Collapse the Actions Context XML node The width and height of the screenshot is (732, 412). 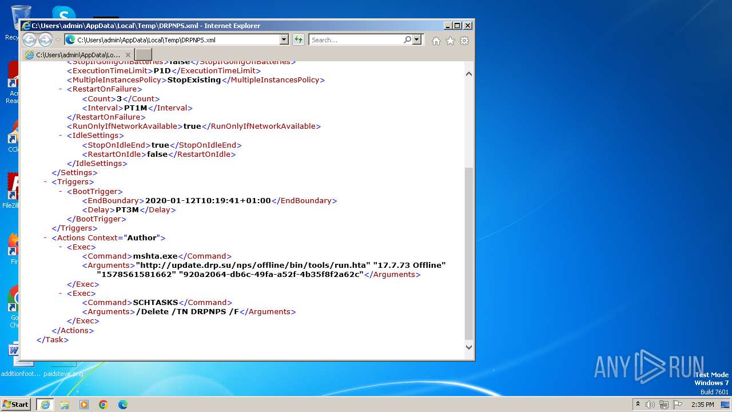tap(46, 238)
